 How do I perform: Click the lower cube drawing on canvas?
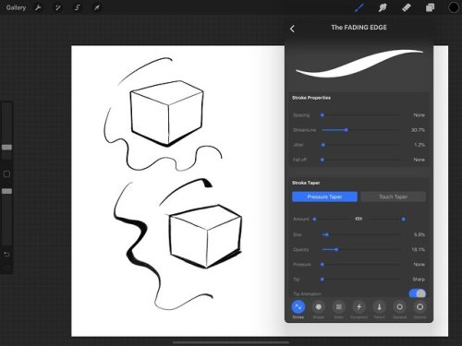[x=205, y=236]
